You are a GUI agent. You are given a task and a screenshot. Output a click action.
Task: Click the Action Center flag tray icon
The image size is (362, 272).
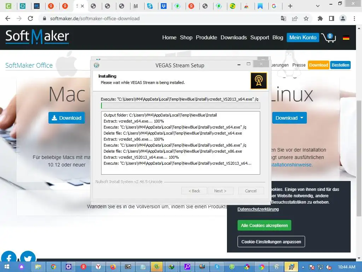pyautogui.click(x=312, y=267)
